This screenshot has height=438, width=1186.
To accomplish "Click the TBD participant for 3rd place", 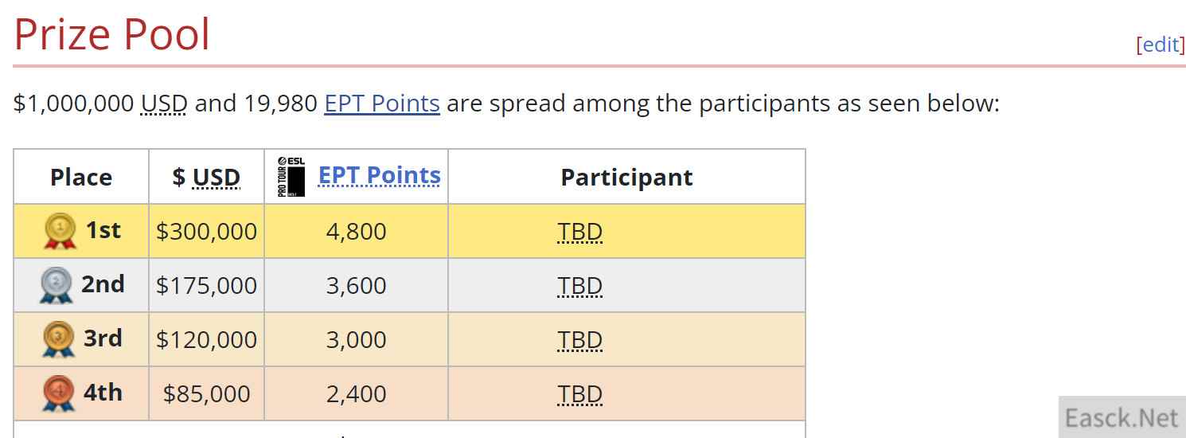I will (579, 340).
